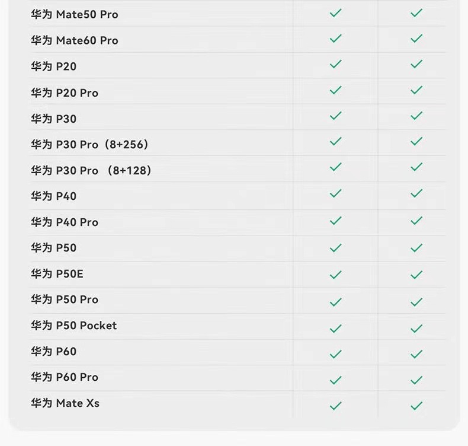Viewport: 468px width, 446px height.
Task: Click first-column checkmark for 华为 P40 Pro
Action: coord(335,221)
